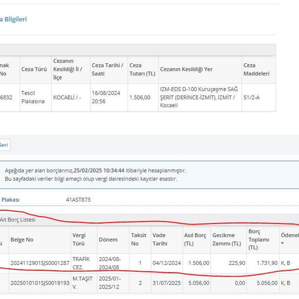Click the Ceza Tutarı (TL) column header
The height and width of the screenshot is (299, 299).
(142, 69)
